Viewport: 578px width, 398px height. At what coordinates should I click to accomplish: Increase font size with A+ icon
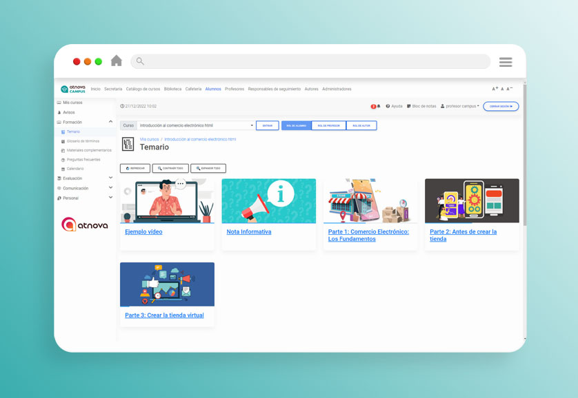click(x=495, y=89)
